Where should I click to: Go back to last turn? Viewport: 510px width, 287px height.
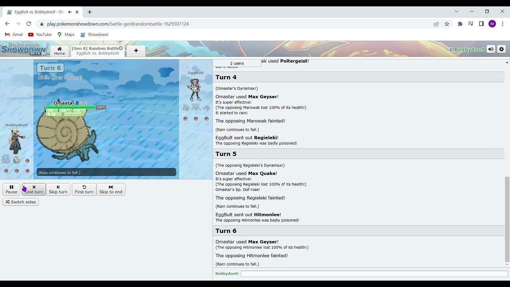(x=34, y=189)
